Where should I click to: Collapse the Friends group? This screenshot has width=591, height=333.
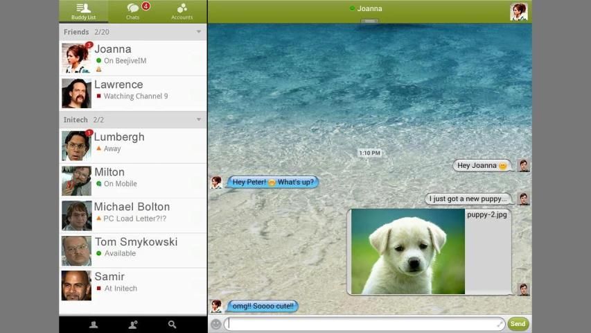(199, 32)
